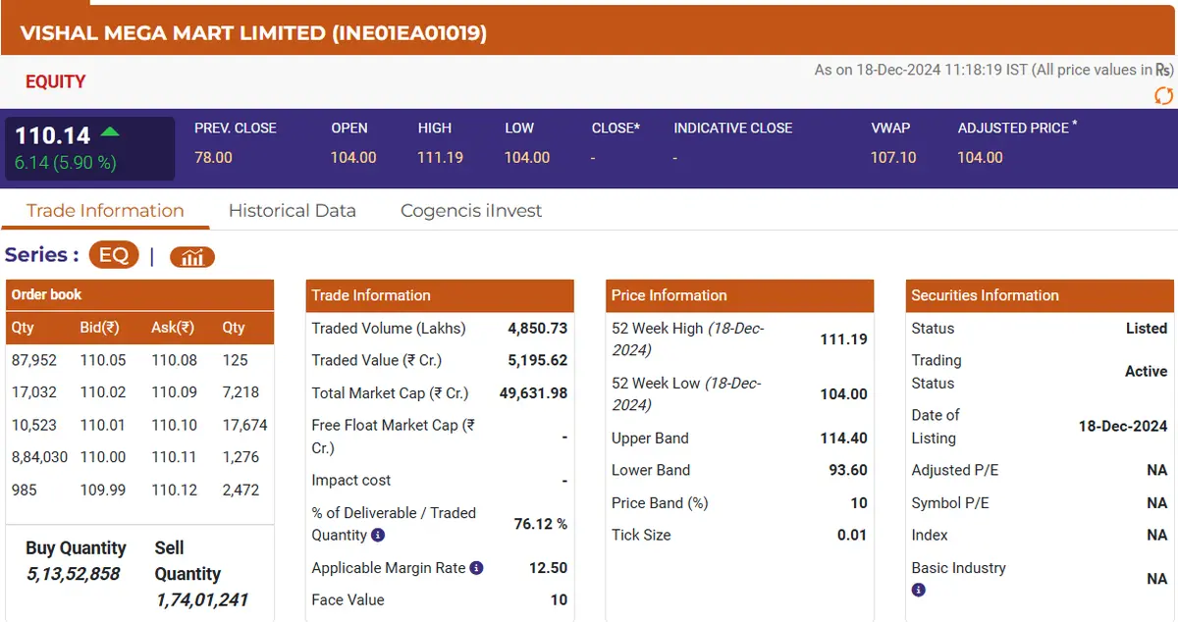Click the PREV. CLOSE value 78.00
The width and height of the screenshot is (1178, 622).
[213, 157]
